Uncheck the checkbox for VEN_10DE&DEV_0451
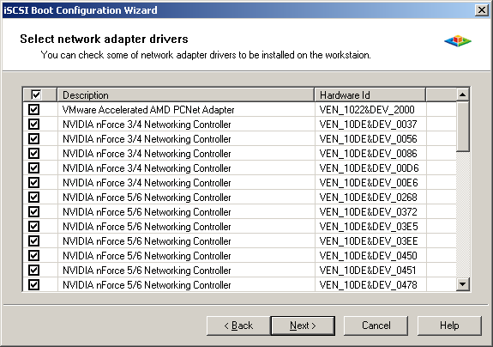 point(34,271)
